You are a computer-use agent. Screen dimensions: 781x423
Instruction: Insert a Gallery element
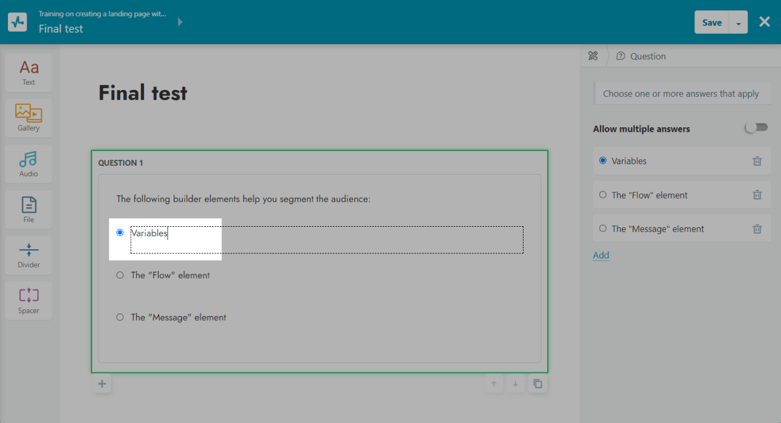pos(28,118)
